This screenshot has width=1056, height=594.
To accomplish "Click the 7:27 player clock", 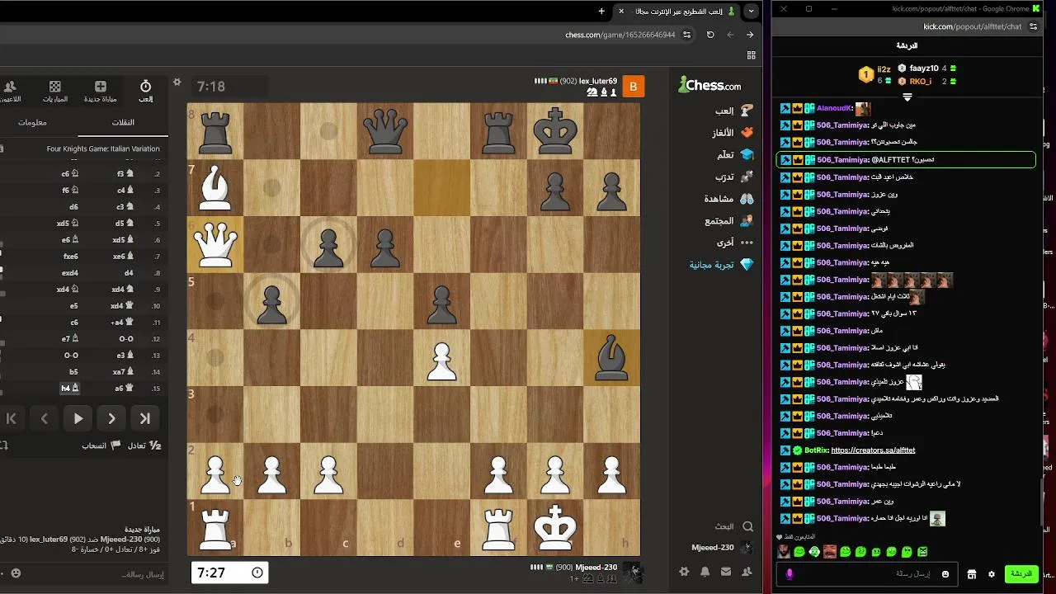I will point(230,573).
